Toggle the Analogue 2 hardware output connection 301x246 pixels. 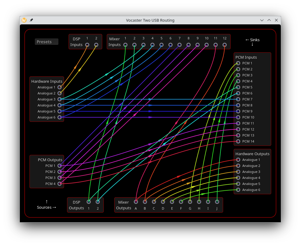[238, 166]
